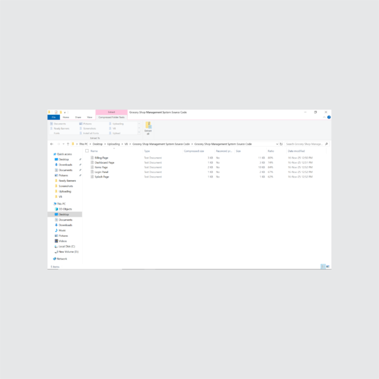The width and height of the screenshot is (379, 379).
Task: Click the chevron after Desktop in address bar
Action: point(105,144)
